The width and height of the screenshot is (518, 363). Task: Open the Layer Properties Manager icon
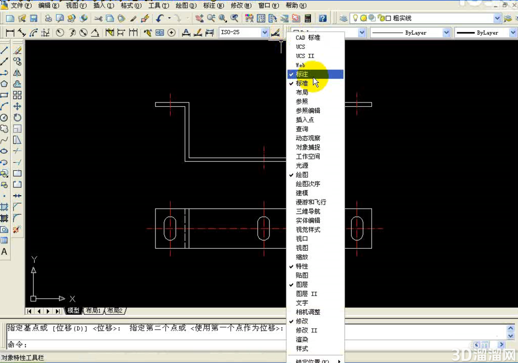343,19
